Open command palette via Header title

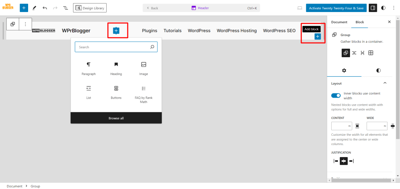[x=200, y=8]
